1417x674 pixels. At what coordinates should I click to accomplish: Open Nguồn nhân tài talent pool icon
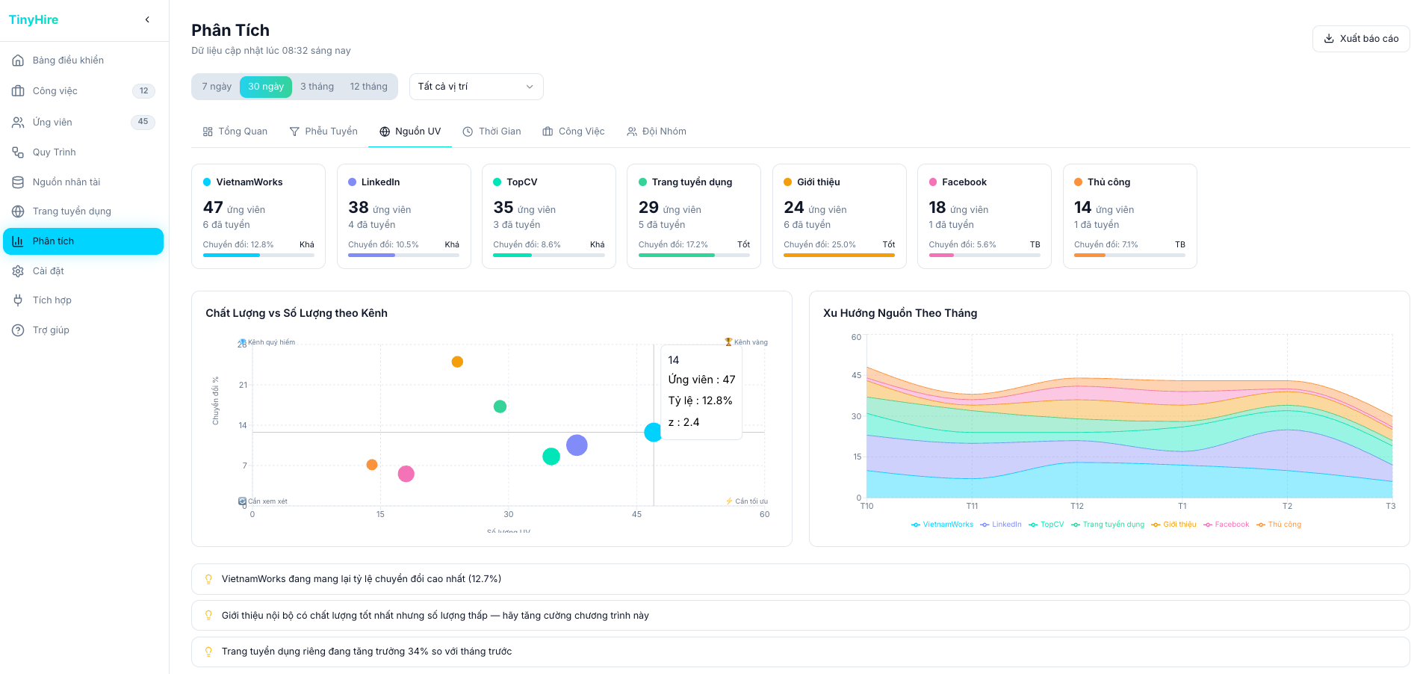click(18, 182)
